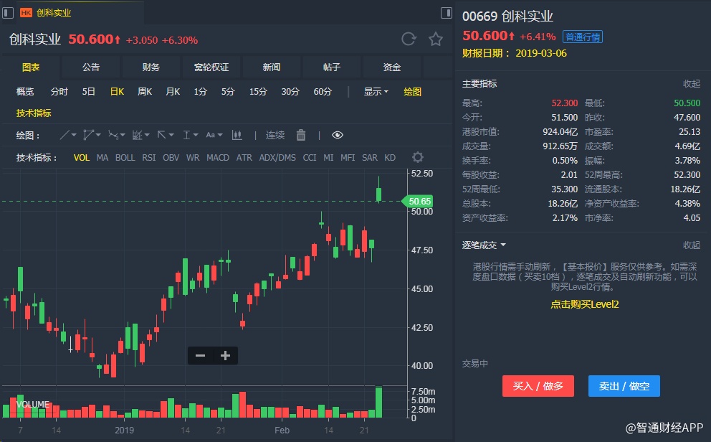The image size is (711, 442).
Task: Open the 财务 tab
Action: (x=151, y=67)
